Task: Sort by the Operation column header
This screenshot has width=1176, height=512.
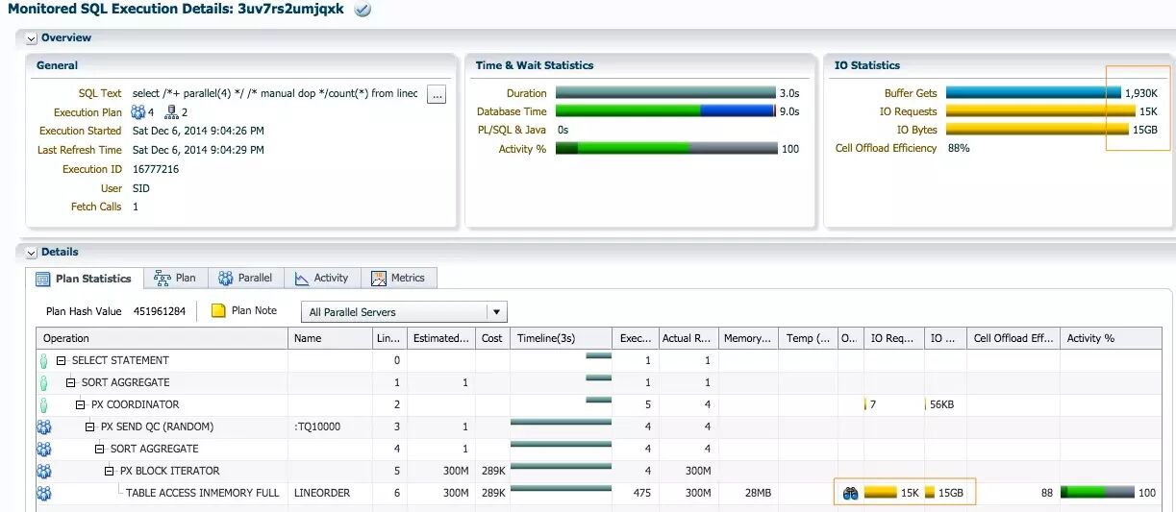Action: point(162,338)
